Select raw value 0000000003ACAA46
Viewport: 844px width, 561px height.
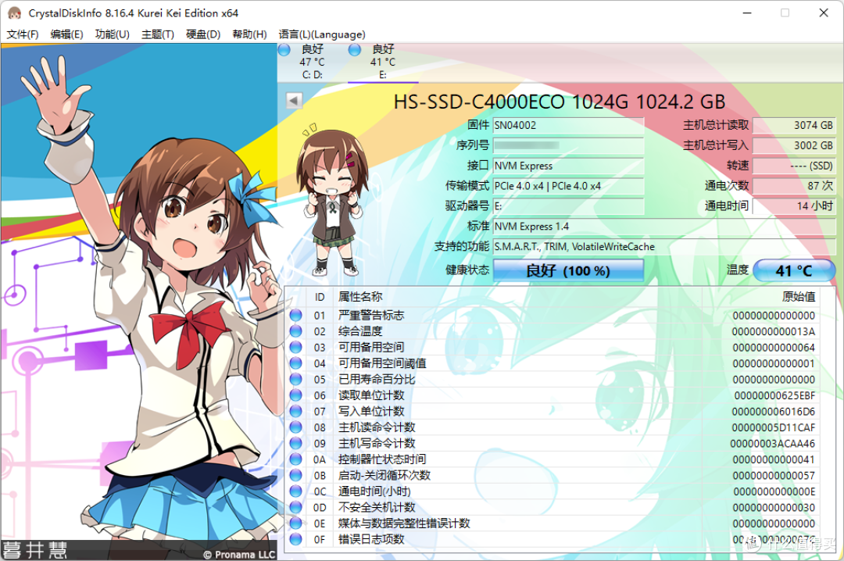click(x=772, y=444)
